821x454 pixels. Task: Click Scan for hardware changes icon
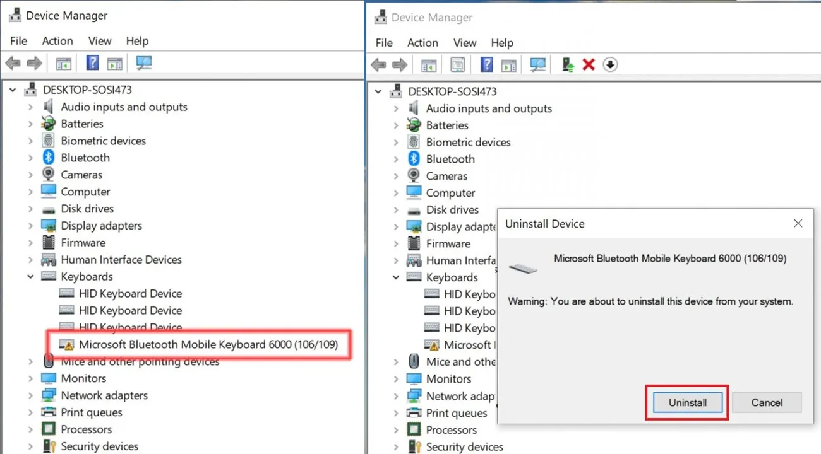(539, 64)
